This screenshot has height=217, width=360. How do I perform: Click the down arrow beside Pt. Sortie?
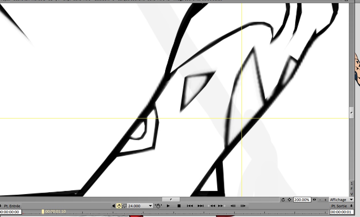tap(351, 206)
